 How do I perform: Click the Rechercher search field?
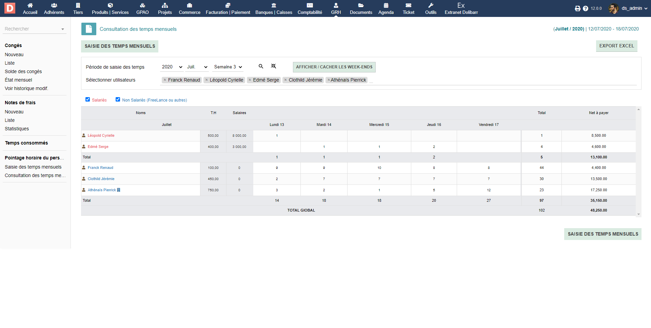click(32, 29)
